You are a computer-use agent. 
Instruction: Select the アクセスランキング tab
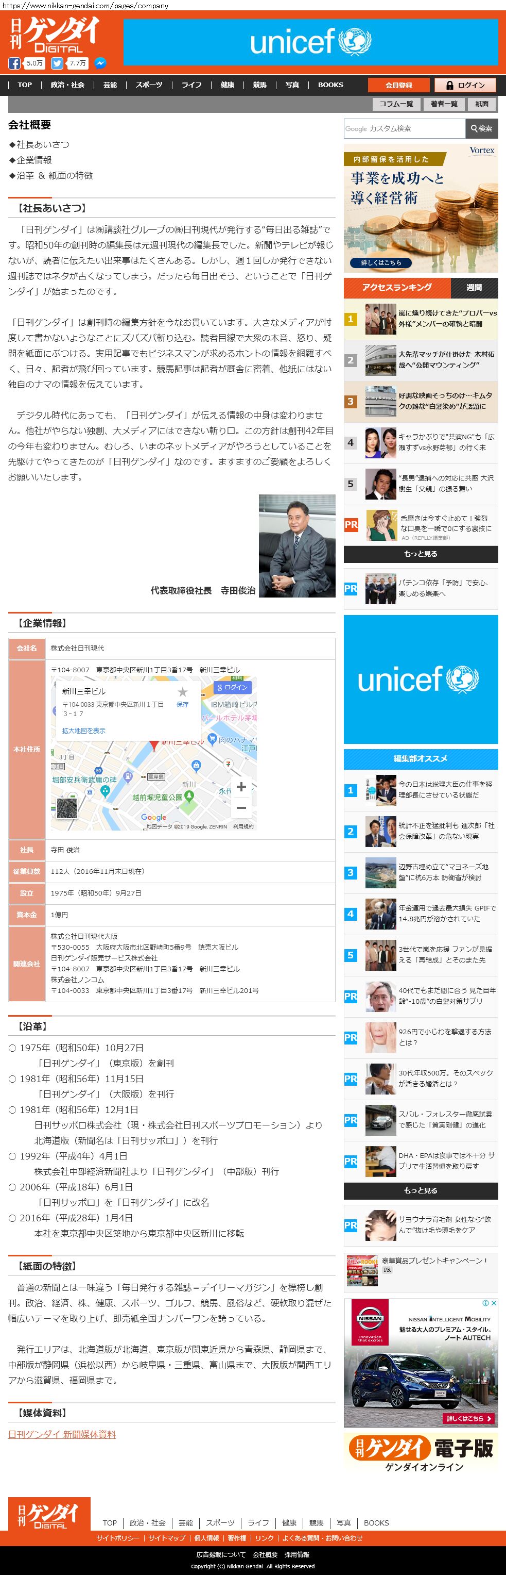pos(397,287)
